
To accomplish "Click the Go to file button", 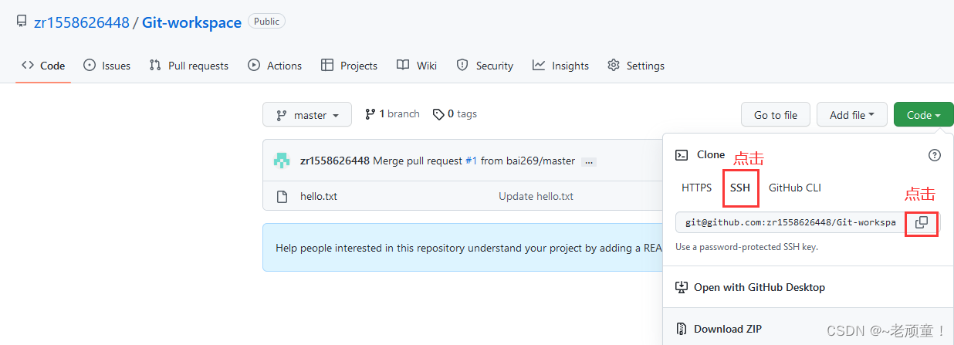I will point(776,115).
